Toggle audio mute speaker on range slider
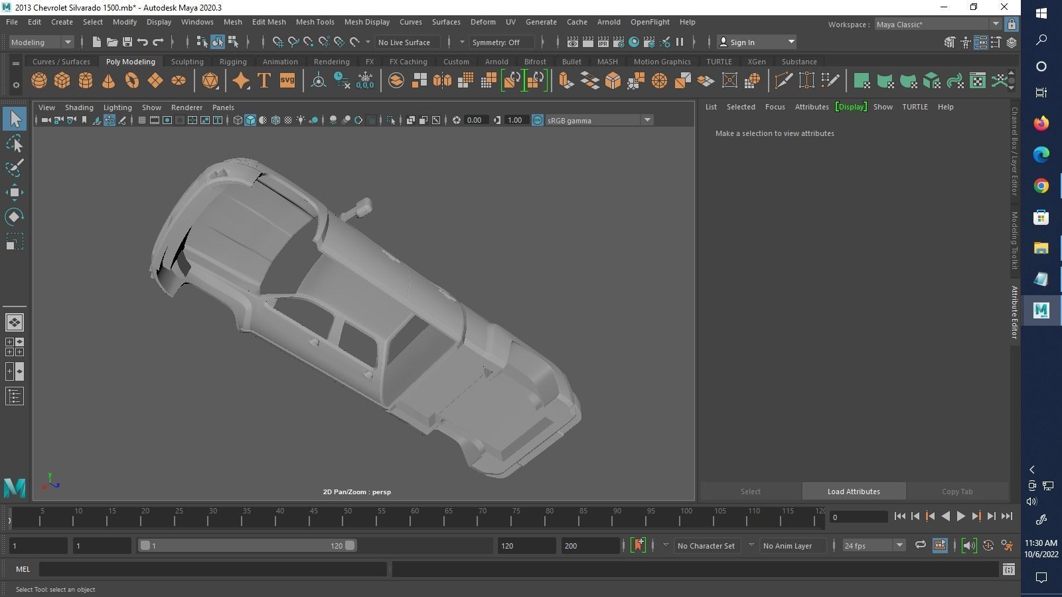 point(968,545)
